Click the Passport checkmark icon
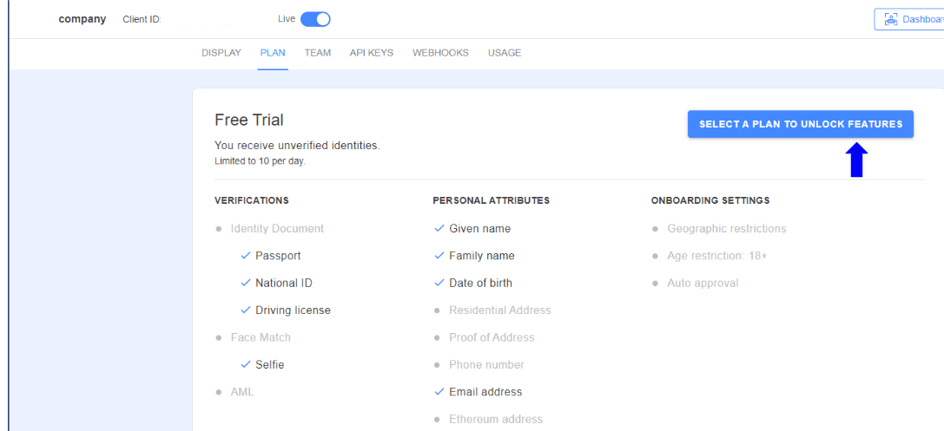944x431 pixels. click(x=245, y=256)
